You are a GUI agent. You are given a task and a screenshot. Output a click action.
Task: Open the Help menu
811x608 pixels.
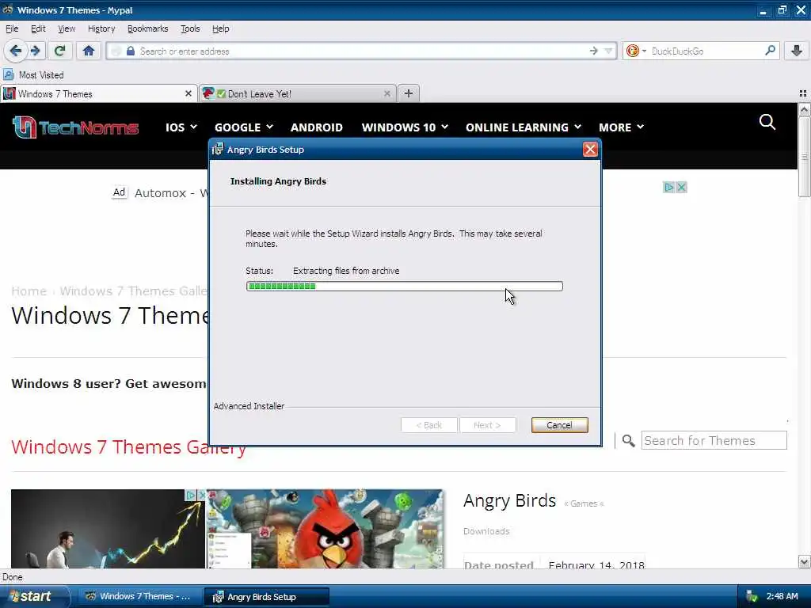(220, 28)
